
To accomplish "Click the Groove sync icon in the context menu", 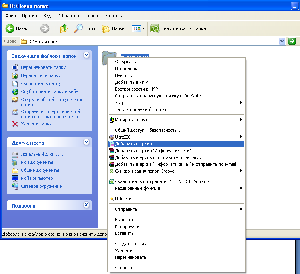I will pos(112,171).
